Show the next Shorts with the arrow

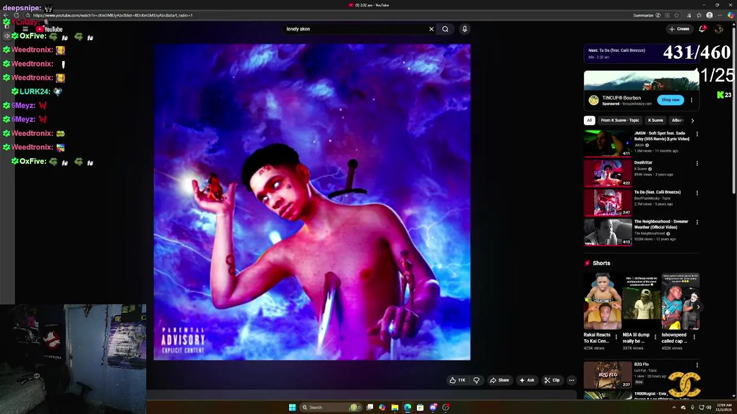(x=698, y=307)
